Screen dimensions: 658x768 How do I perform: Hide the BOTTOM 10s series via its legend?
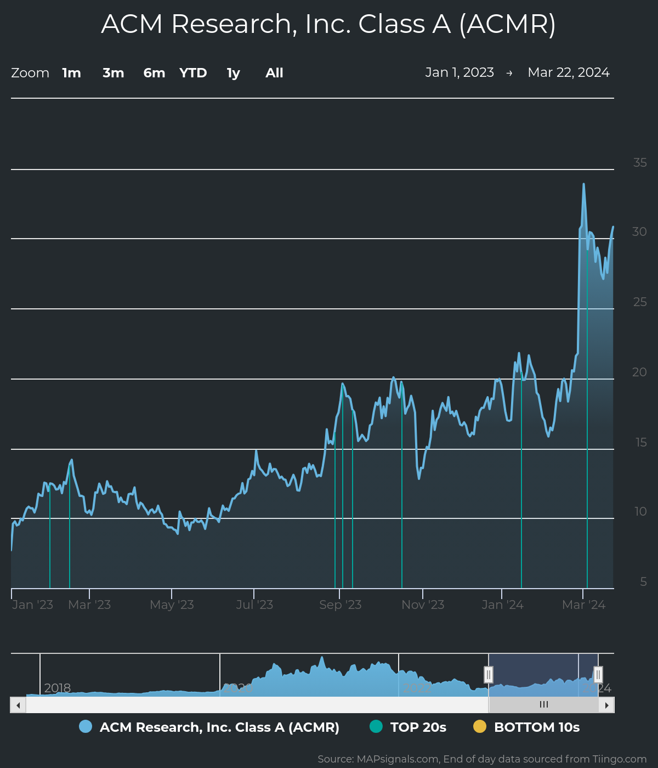coord(537,727)
